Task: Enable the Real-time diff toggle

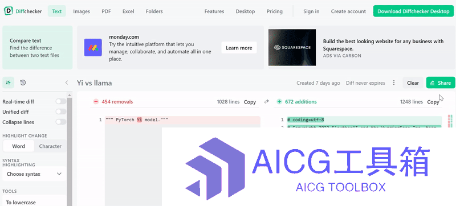Action: (61, 101)
